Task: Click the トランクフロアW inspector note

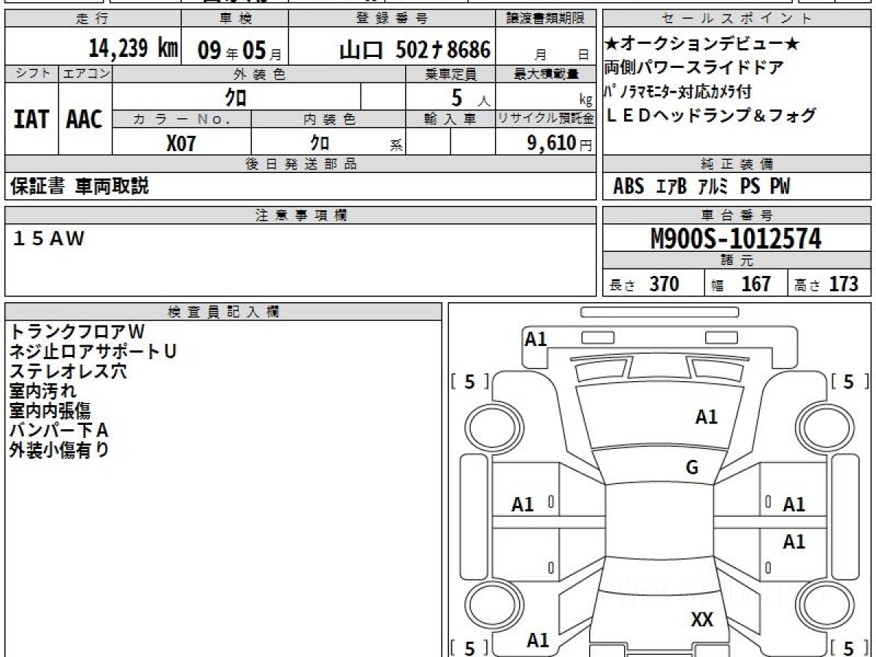Action: click(77, 332)
